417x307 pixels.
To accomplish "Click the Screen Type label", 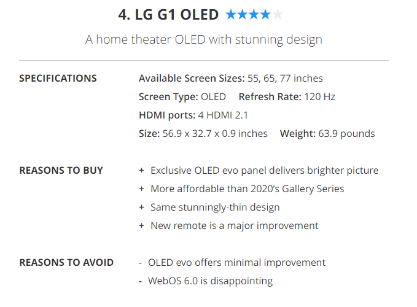I will 168,97.
